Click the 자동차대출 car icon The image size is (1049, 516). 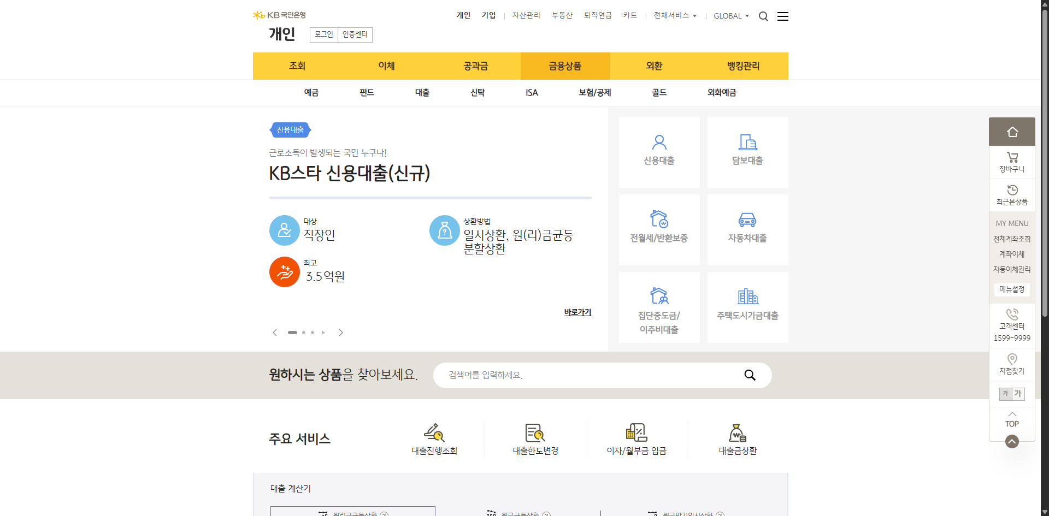747,221
